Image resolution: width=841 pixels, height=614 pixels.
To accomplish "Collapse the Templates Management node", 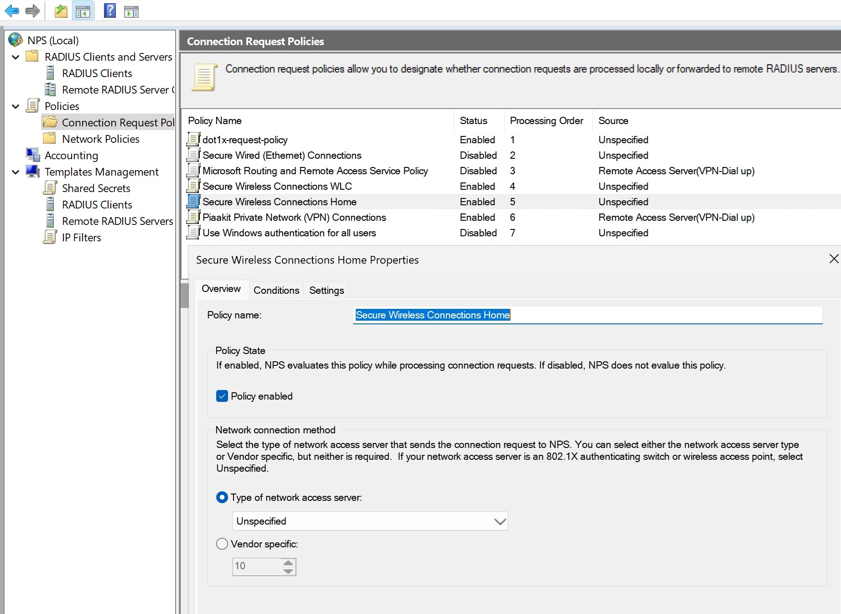I will [x=16, y=172].
